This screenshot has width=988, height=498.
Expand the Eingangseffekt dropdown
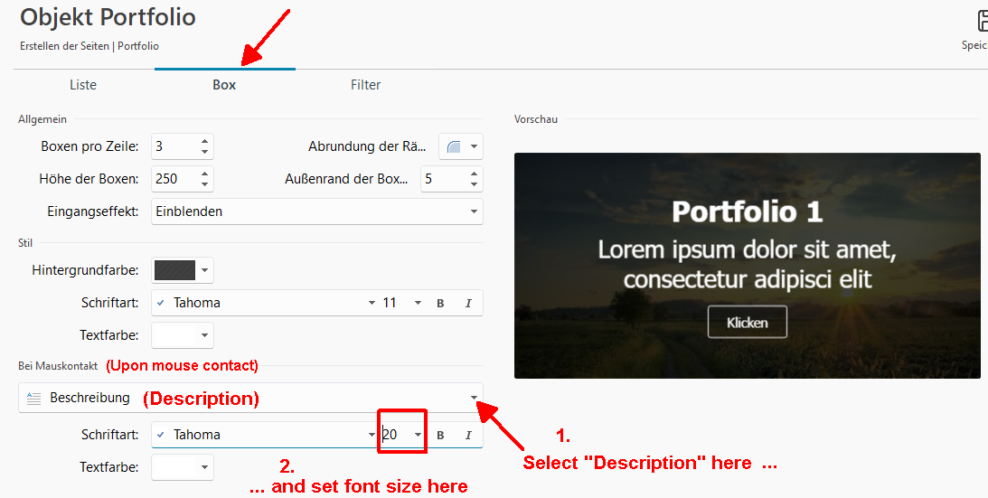[474, 211]
